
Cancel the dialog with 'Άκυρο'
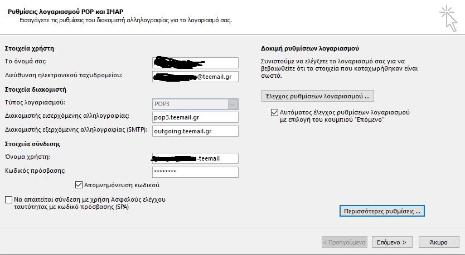[438, 242]
